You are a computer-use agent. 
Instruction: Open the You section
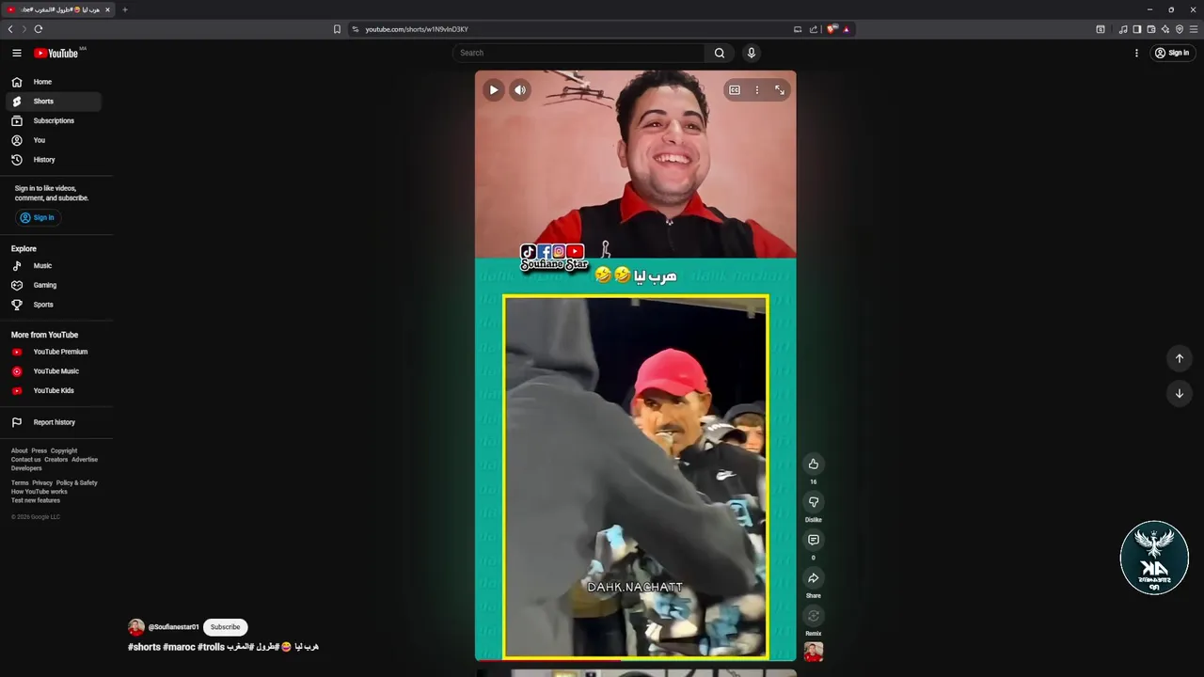coord(53,140)
